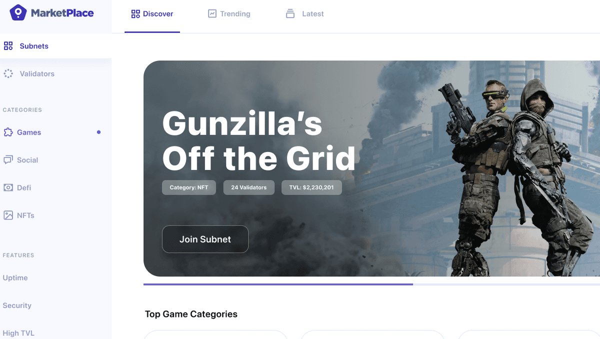Switch to the Discover tab
This screenshot has height=339, width=600.
coord(152,14)
